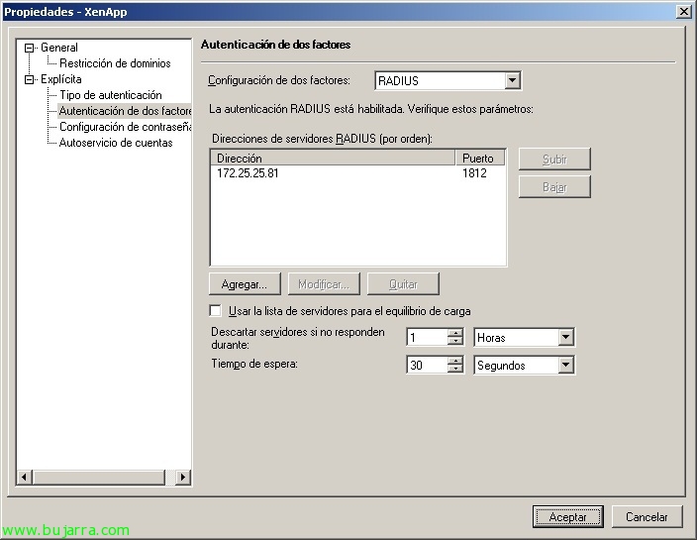Select Restricción de dominios in tree
The image size is (697, 540).
pyautogui.click(x=115, y=63)
